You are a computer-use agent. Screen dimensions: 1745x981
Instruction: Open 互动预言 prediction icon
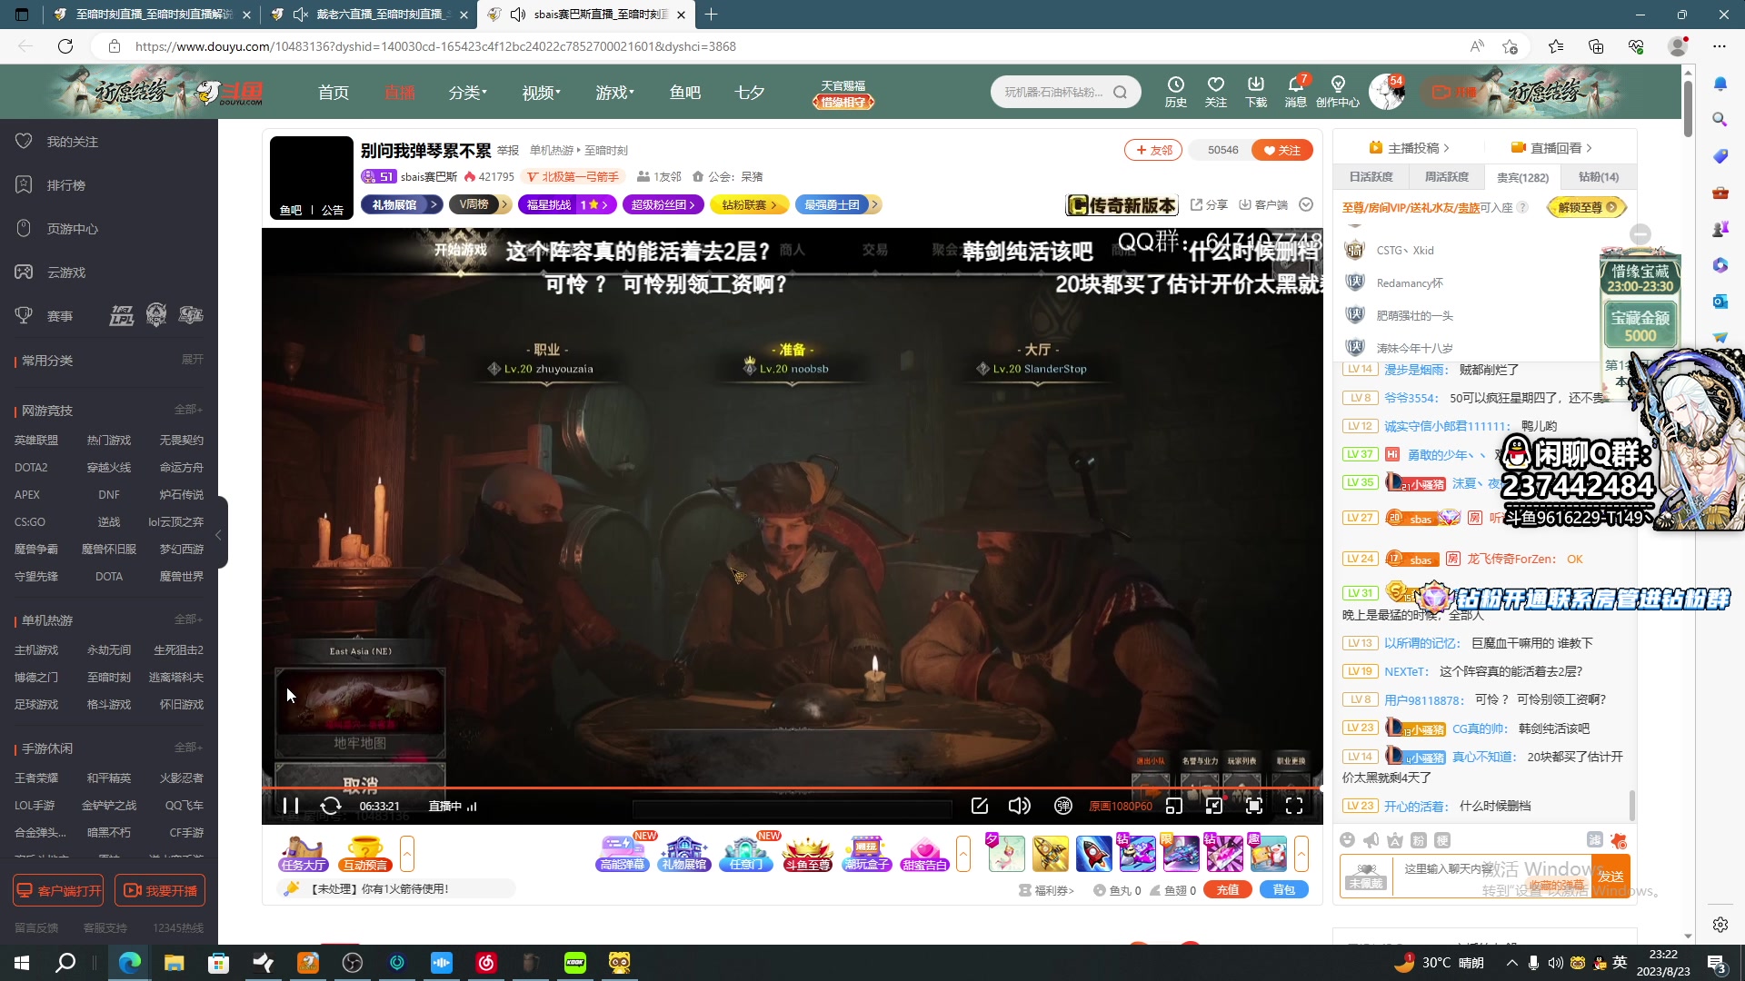click(364, 854)
